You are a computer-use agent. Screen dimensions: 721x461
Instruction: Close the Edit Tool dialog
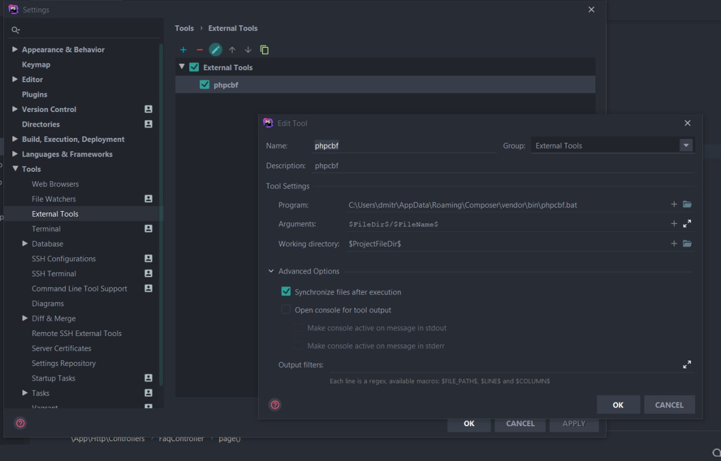(x=687, y=123)
